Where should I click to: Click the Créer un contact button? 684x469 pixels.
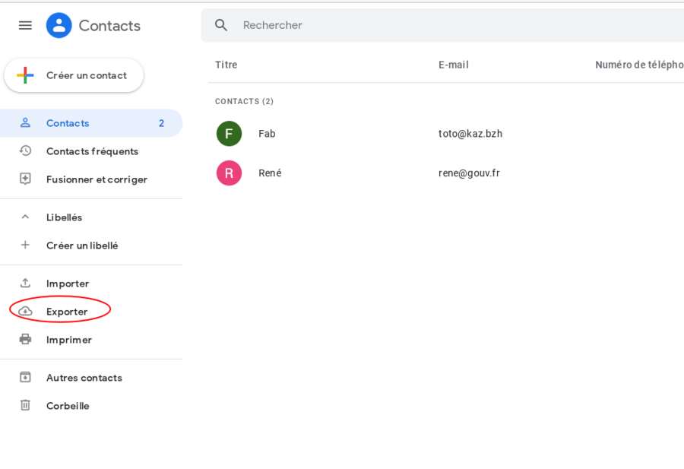pyautogui.click(x=73, y=75)
